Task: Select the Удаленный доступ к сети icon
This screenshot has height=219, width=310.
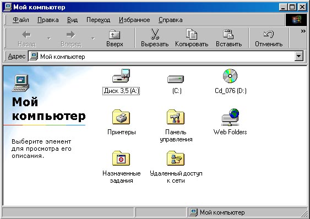Action: [176, 158]
